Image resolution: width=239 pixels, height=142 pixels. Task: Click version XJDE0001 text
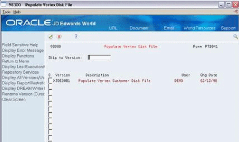tap(62, 81)
